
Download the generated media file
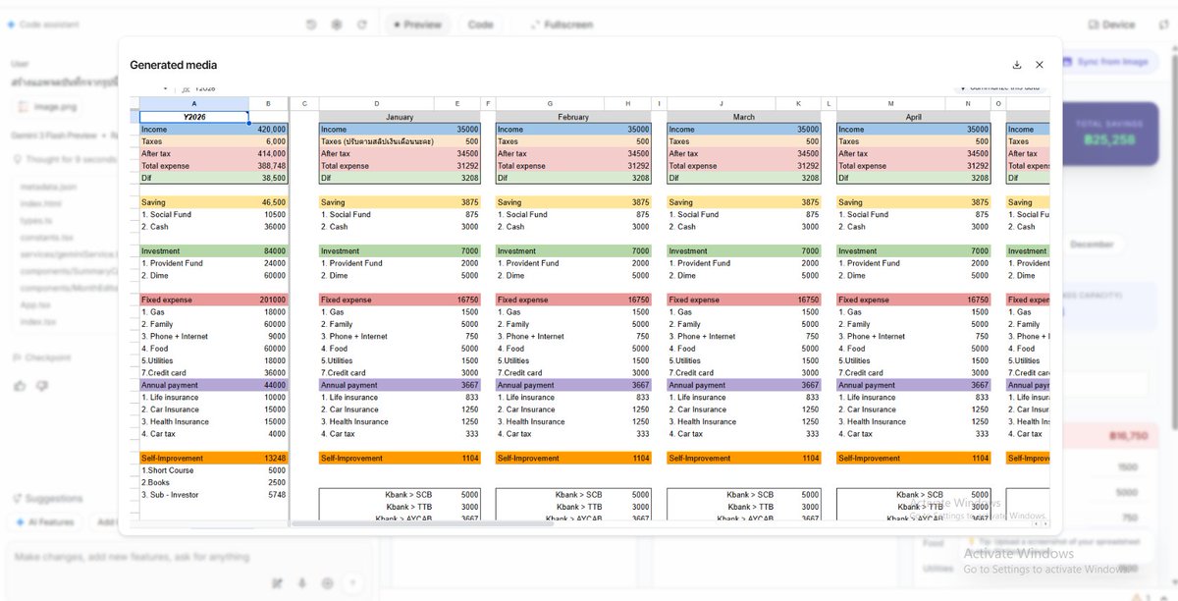[1017, 64]
